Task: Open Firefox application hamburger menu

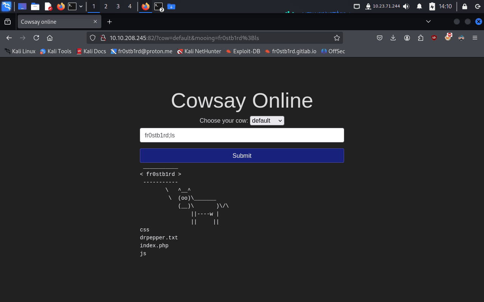Action: point(475,38)
